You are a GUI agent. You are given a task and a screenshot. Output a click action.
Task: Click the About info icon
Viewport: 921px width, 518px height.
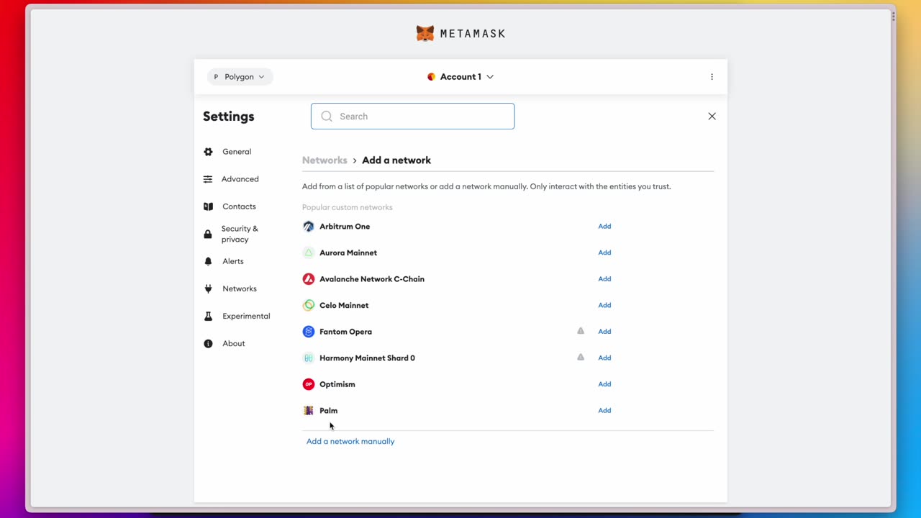click(208, 343)
